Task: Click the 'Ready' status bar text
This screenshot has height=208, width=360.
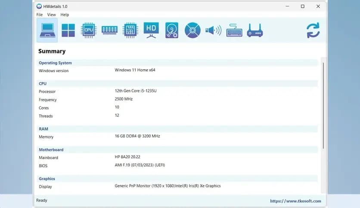Action: (x=42, y=200)
